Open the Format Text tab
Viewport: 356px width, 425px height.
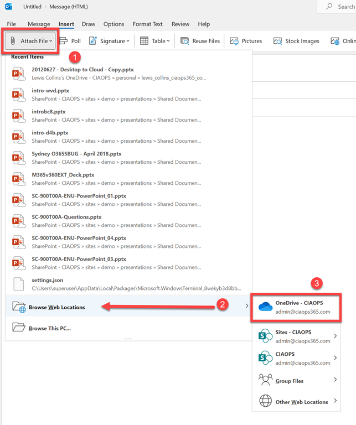point(147,24)
